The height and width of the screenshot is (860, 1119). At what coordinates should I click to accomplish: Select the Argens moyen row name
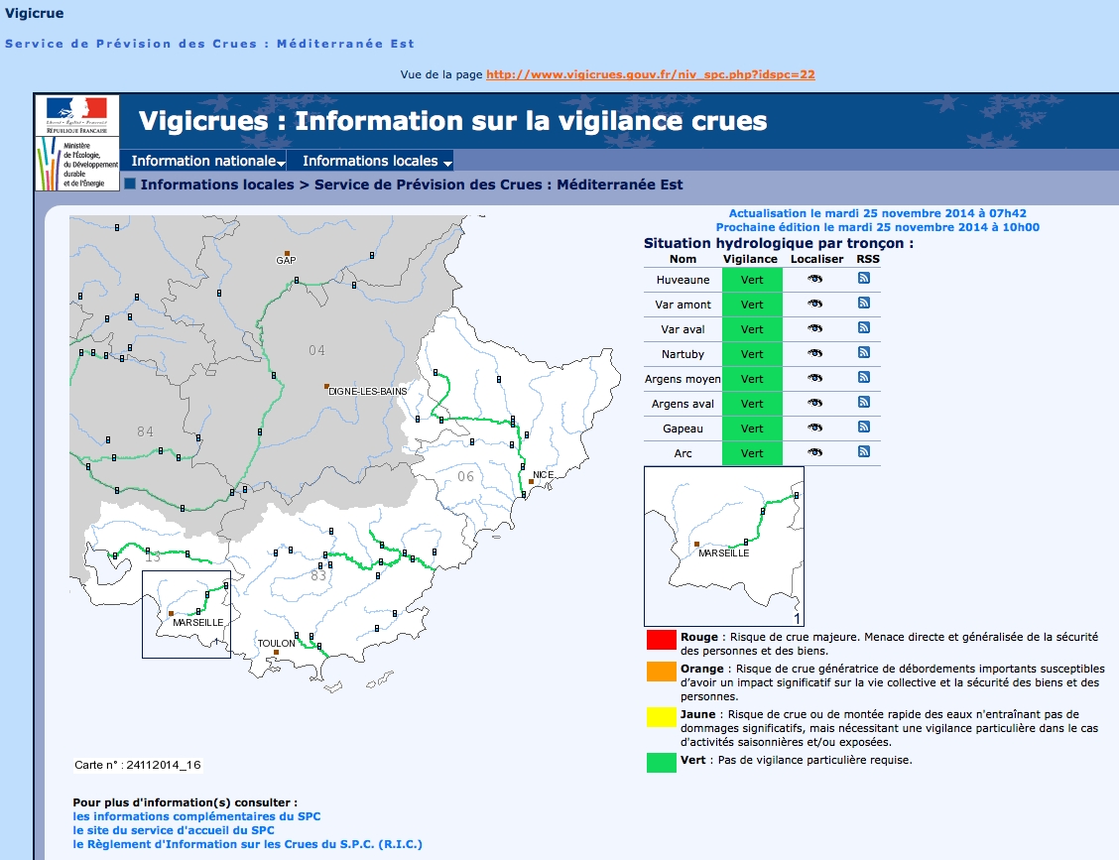(x=683, y=379)
